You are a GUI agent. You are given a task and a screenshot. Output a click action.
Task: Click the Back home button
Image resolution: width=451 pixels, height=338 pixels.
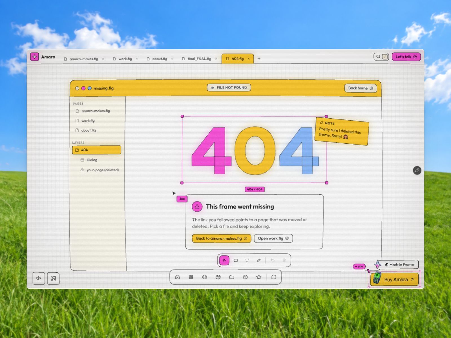[x=361, y=88]
